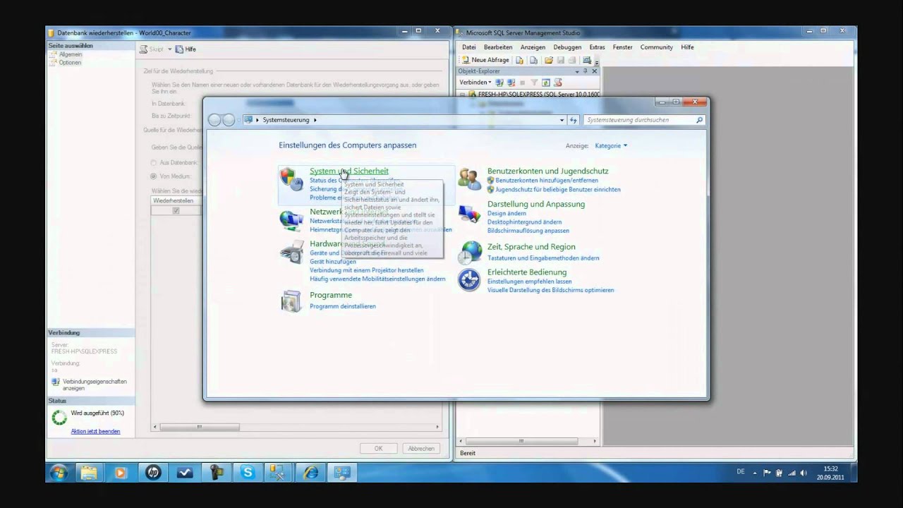Click the Abbrechen button
Viewport: 903px width, 508px height.
[421, 448]
